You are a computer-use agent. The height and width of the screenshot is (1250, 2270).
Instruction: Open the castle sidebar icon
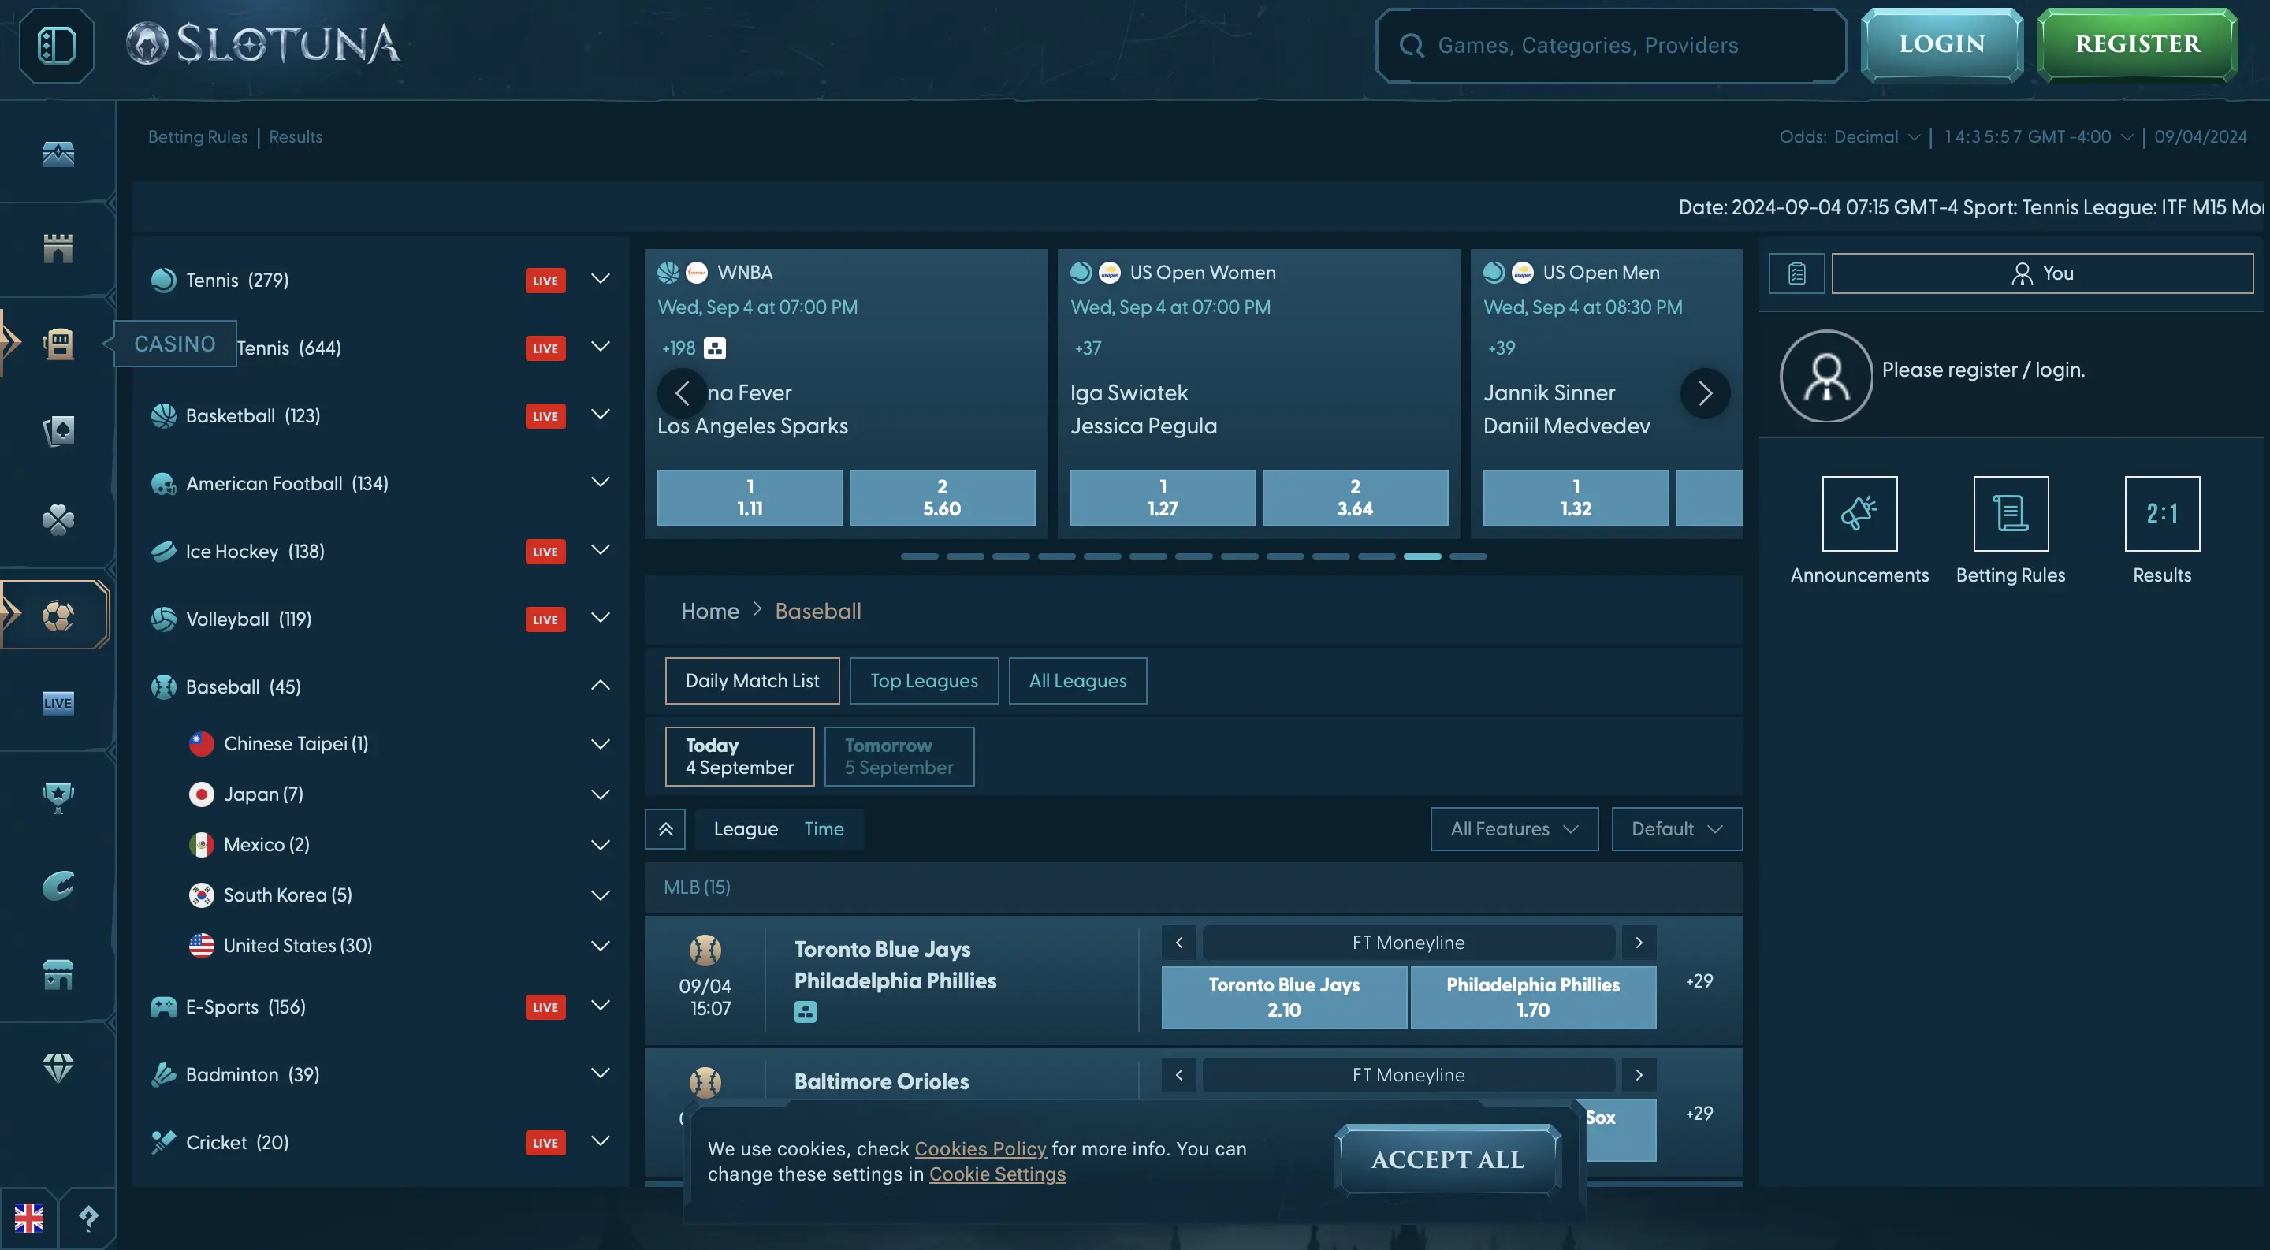(58, 247)
